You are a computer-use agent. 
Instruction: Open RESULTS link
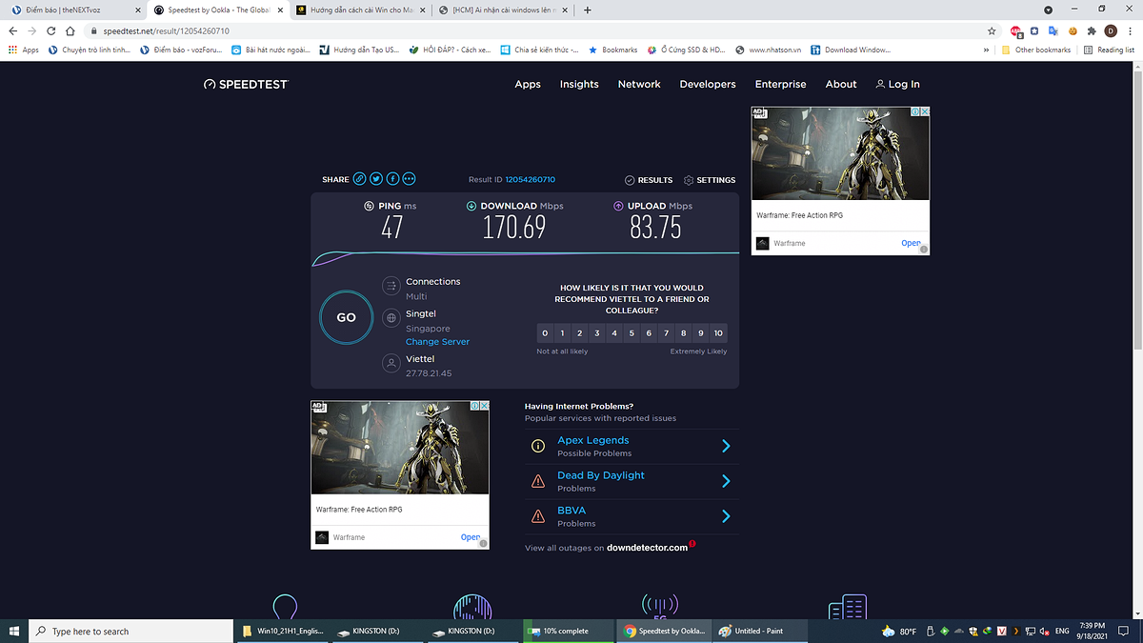tap(649, 180)
